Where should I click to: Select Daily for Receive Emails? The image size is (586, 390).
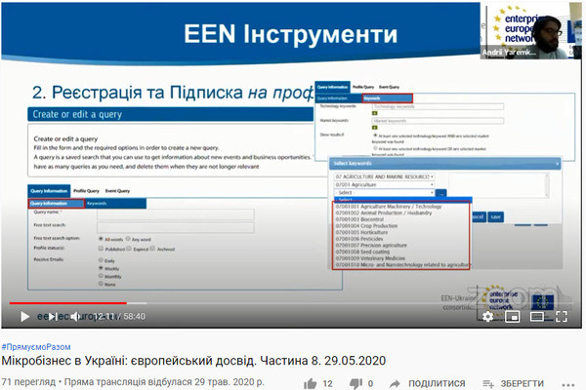click(x=101, y=260)
